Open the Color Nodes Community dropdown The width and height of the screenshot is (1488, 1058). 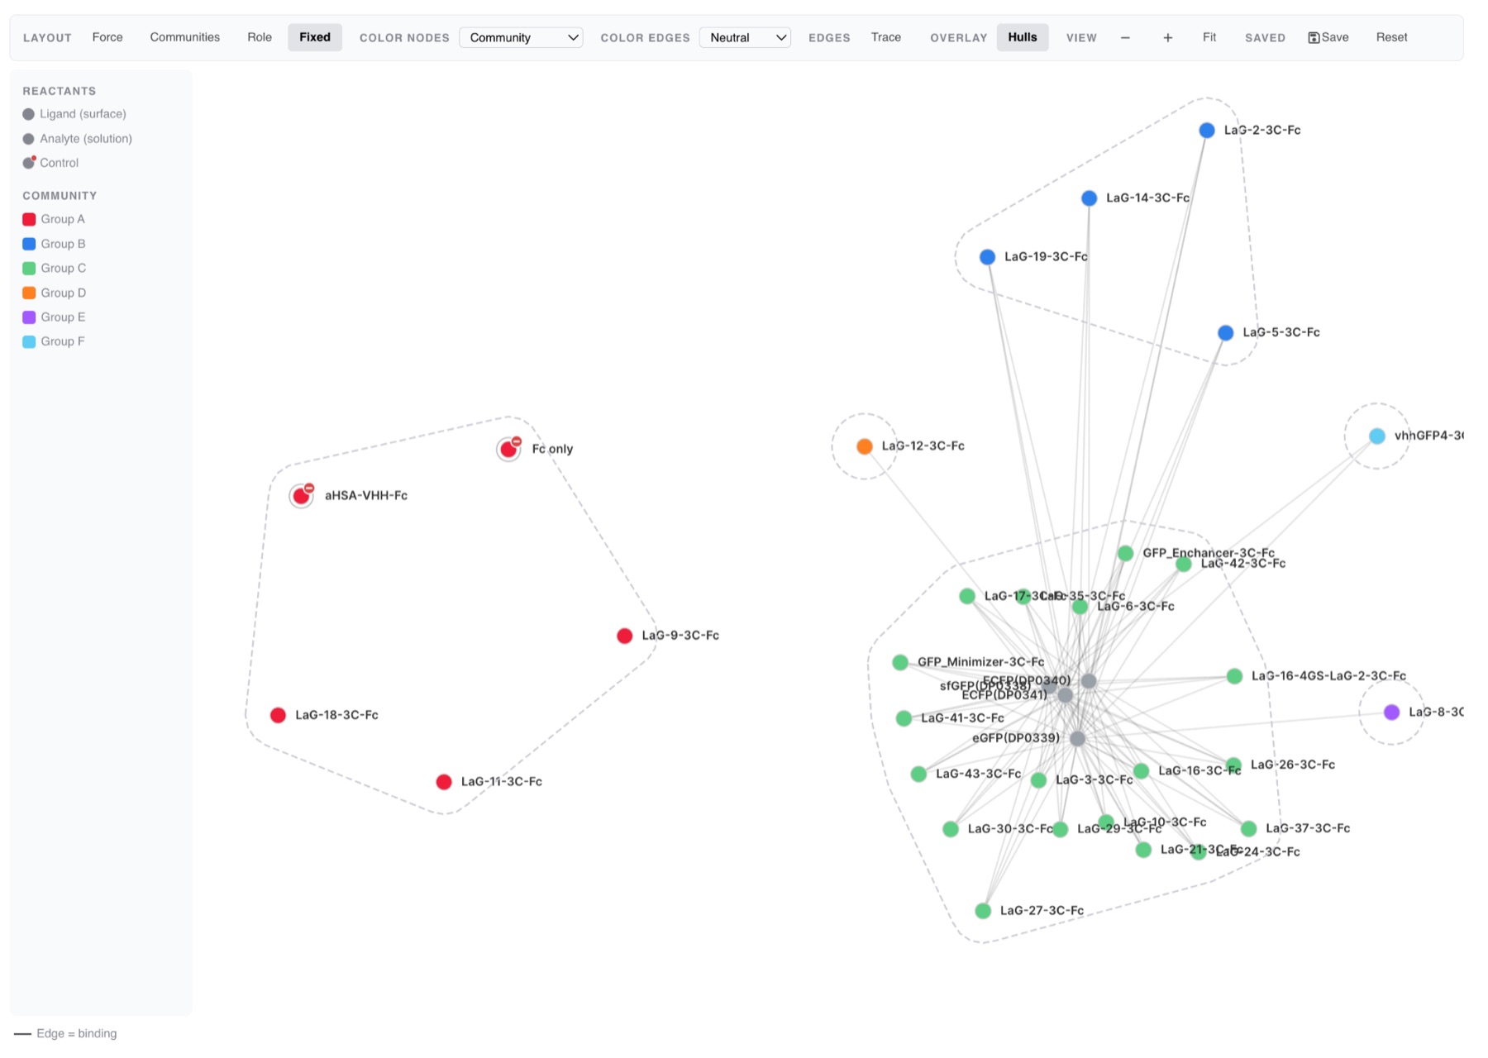(521, 37)
